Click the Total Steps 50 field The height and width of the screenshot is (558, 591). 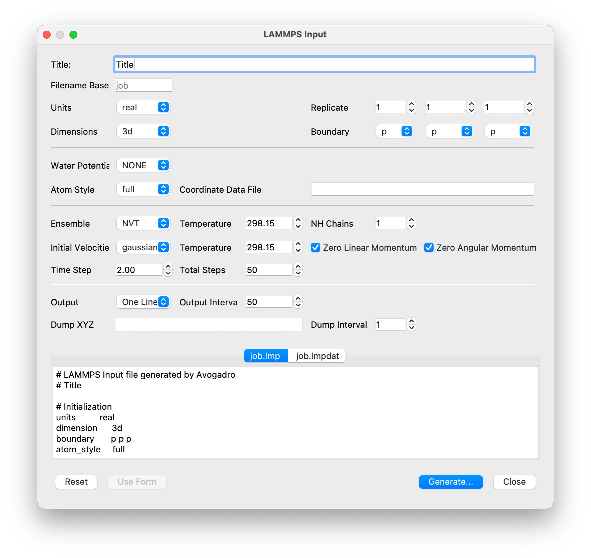pyautogui.click(x=269, y=270)
